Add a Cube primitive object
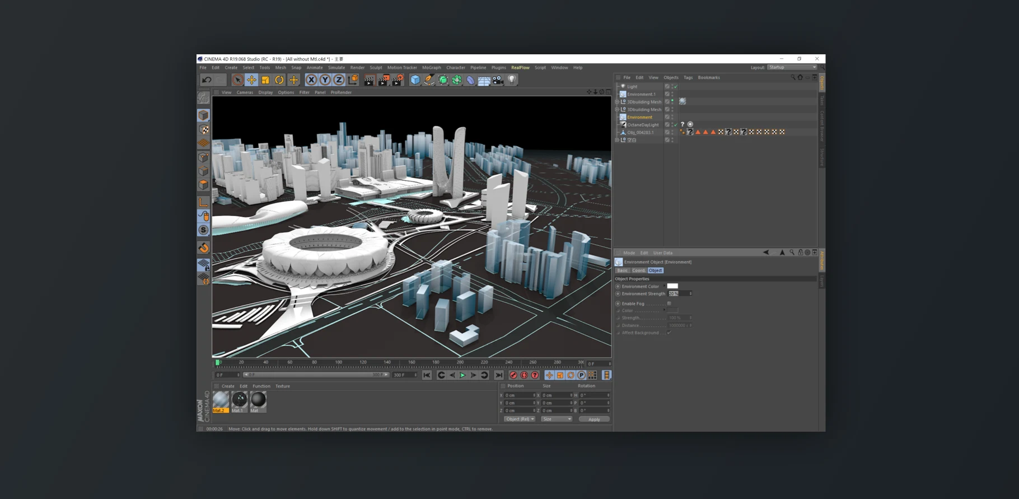 (x=415, y=80)
